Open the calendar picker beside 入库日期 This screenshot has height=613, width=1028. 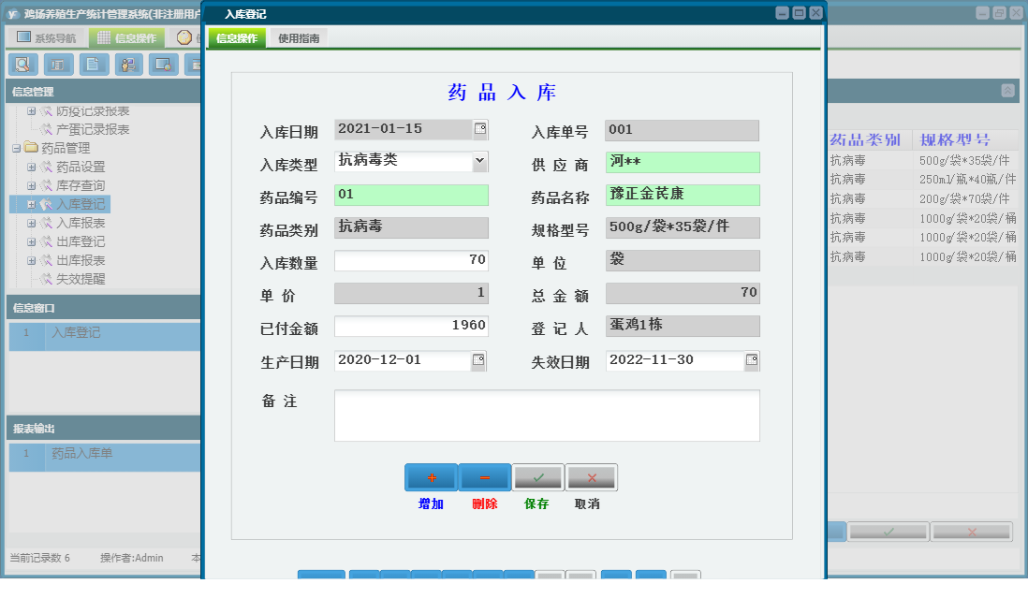[x=478, y=129]
